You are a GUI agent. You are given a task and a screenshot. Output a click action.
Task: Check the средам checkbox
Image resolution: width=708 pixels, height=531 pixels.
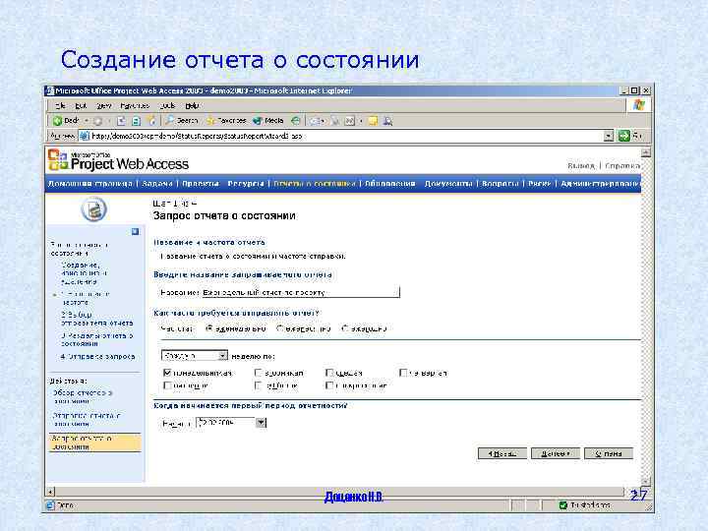[329, 373]
